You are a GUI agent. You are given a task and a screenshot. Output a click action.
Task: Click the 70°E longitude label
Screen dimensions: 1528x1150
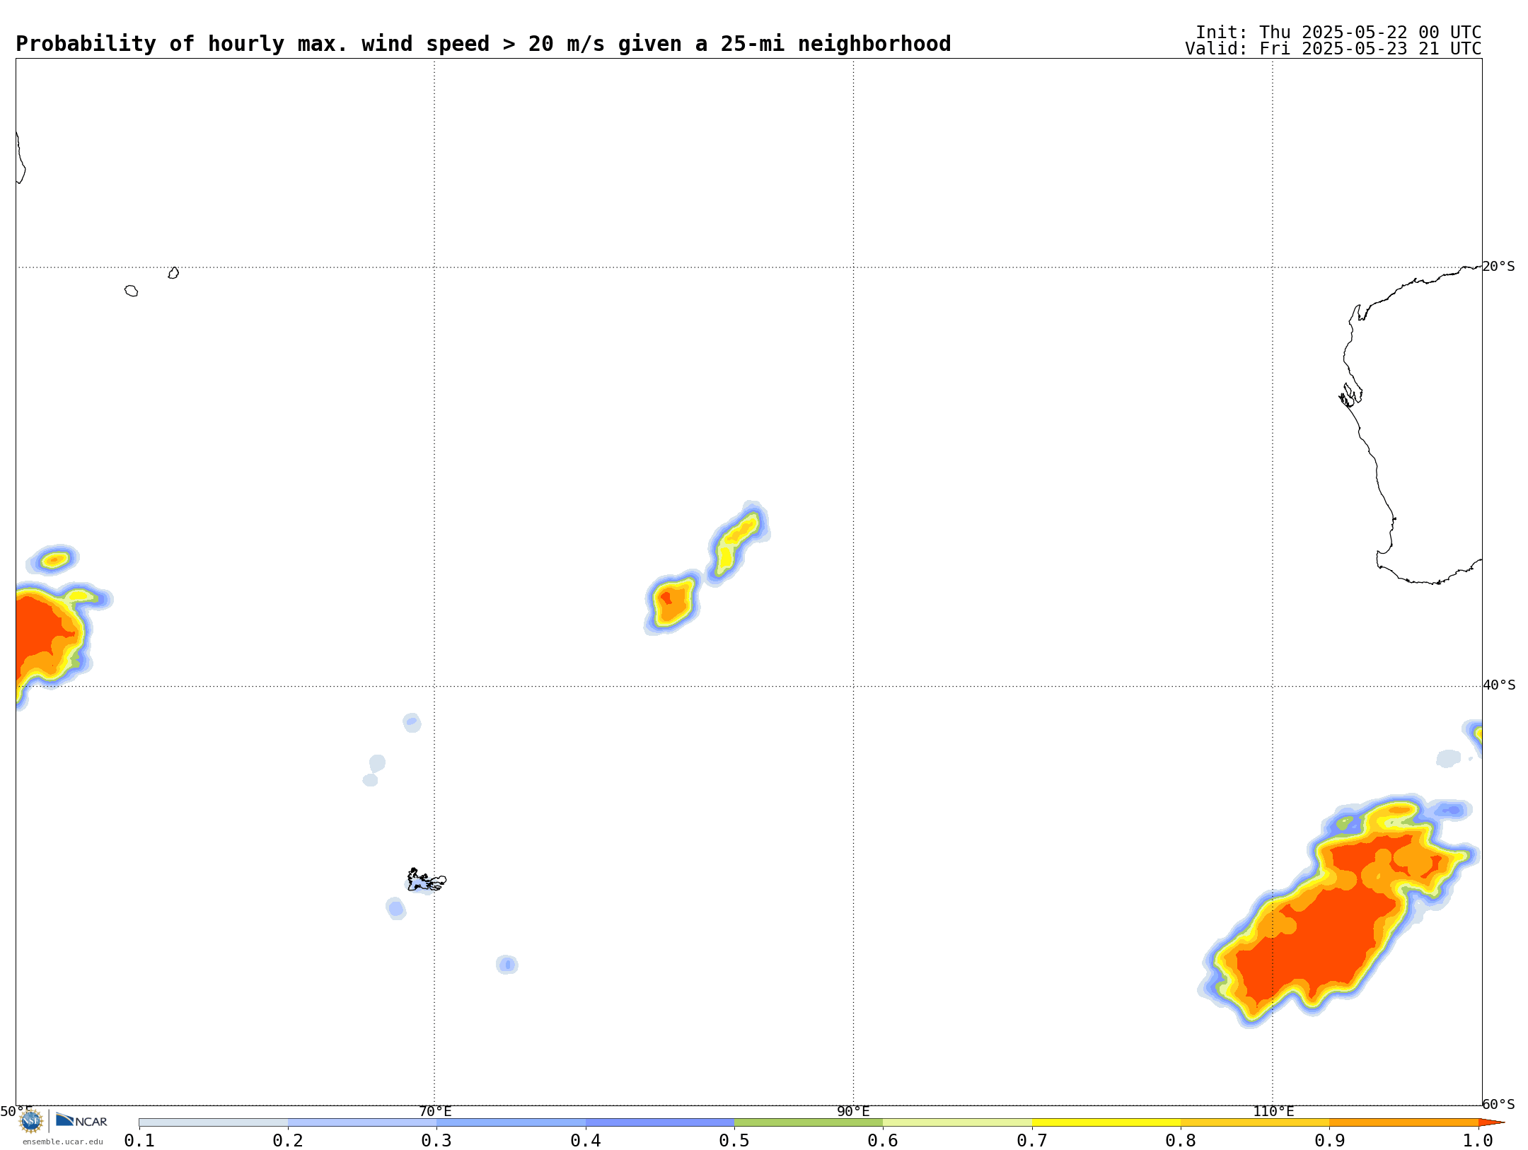(435, 1111)
